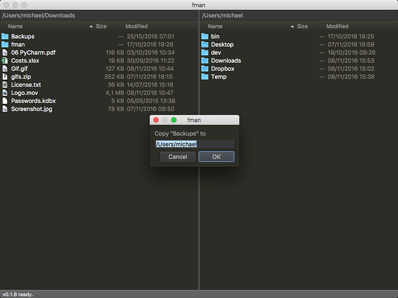
Task: Click the 116 KB size value
Action: click(x=115, y=53)
